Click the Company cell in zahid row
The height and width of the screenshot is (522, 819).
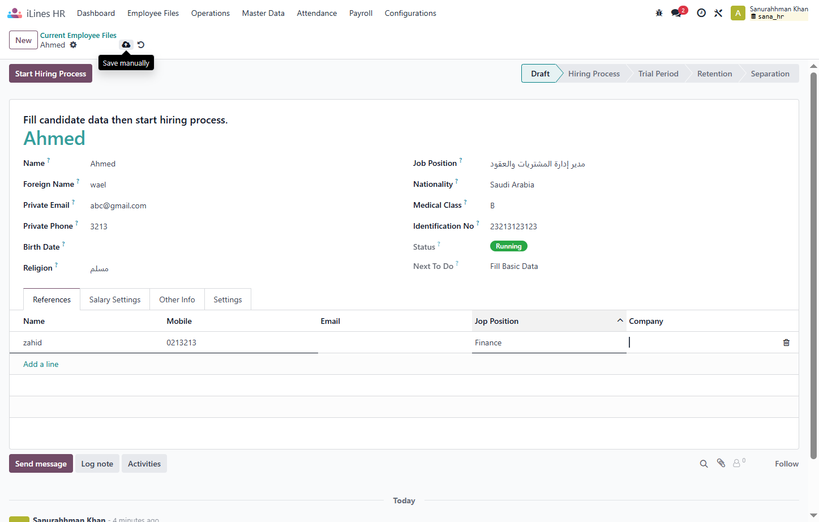click(x=701, y=343)
